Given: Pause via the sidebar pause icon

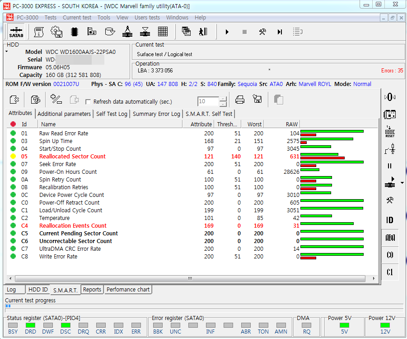Looking at the screenshot, I should click(x=390, y=166).
